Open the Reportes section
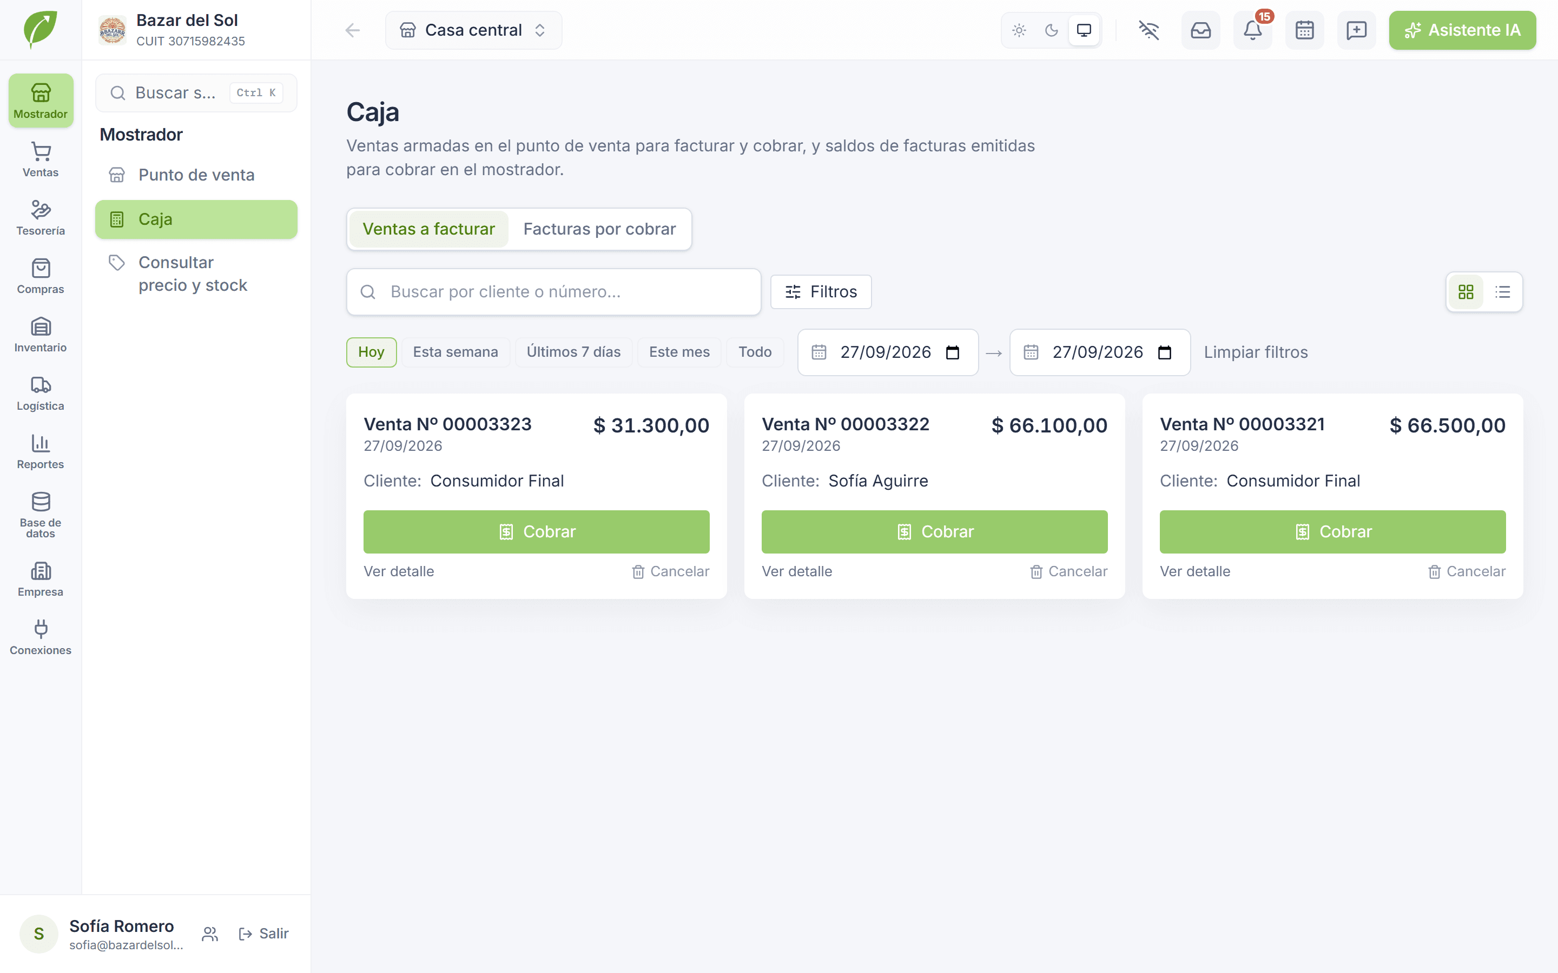The image size is (1558, 973). pyautogui.click(x=41, y=452)
